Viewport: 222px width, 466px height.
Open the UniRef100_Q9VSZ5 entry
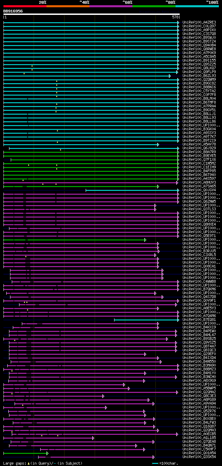(x=199, y=342)
